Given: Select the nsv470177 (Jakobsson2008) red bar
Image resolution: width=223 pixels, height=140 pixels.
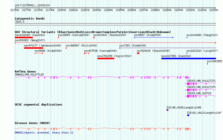Looking at the screenshot, I should pyautogui.click(x=34, y=48).
